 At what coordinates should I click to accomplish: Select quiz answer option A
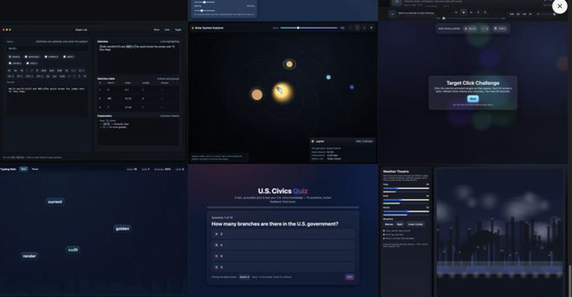pos(283,234)
